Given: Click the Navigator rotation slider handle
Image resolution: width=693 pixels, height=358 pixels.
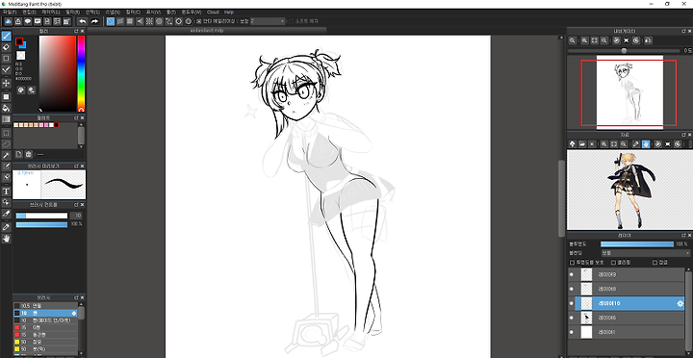Looking at the screenshot, I should (624, 50).
